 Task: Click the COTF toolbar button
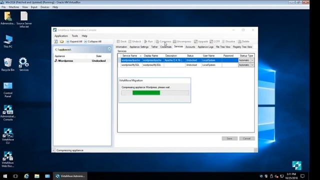(x=215, y=41)
